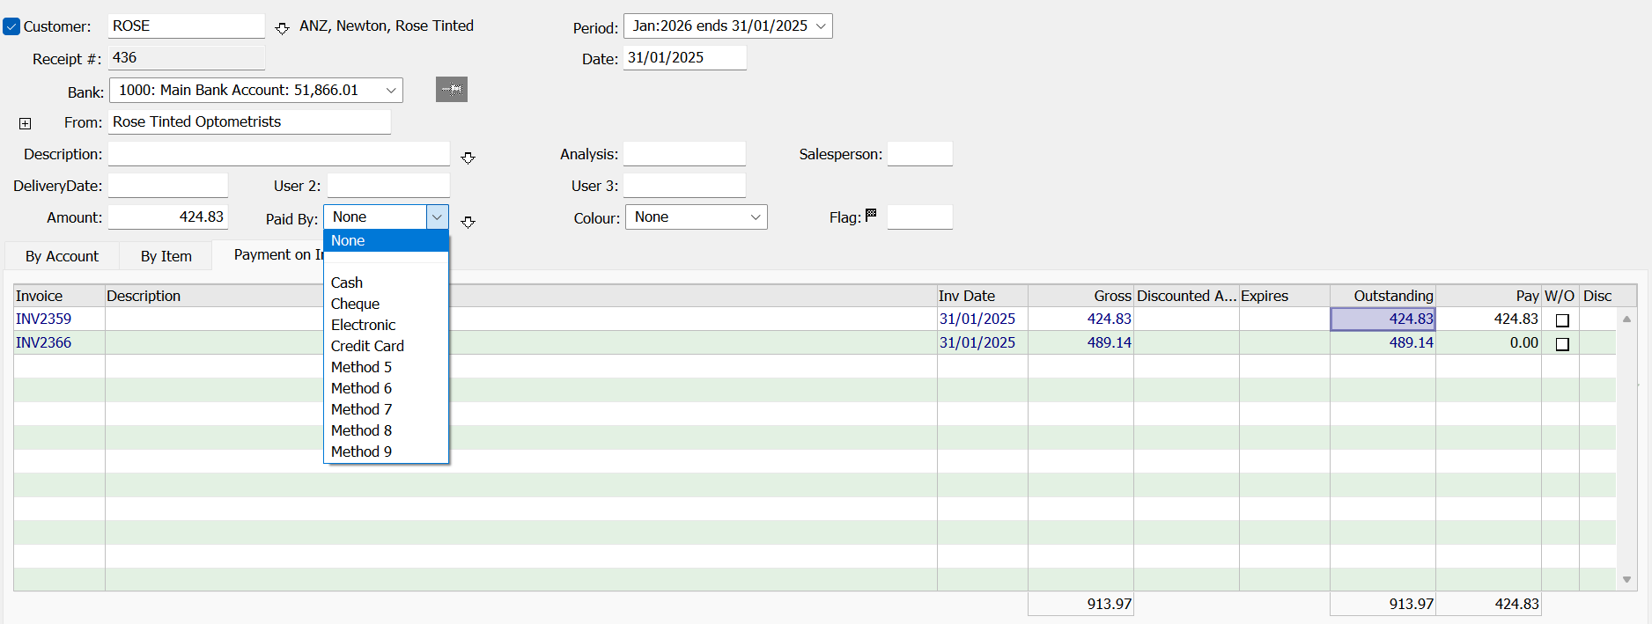Click the Expires column header
The width and height of the screenshot is (1652, 624).
tap(1285, 296)
